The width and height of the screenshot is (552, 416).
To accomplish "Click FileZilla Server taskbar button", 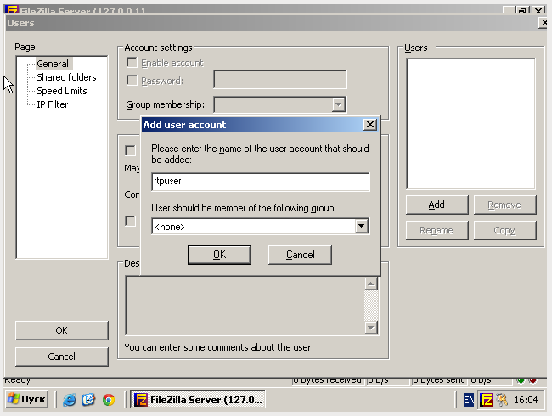I will pyautogui.click(x=198, y=400).
